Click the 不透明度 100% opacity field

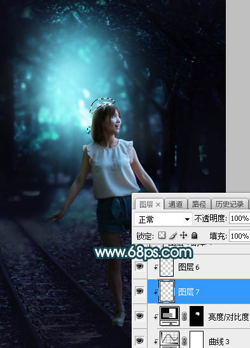pyautogui.click(x=240, y=219)
